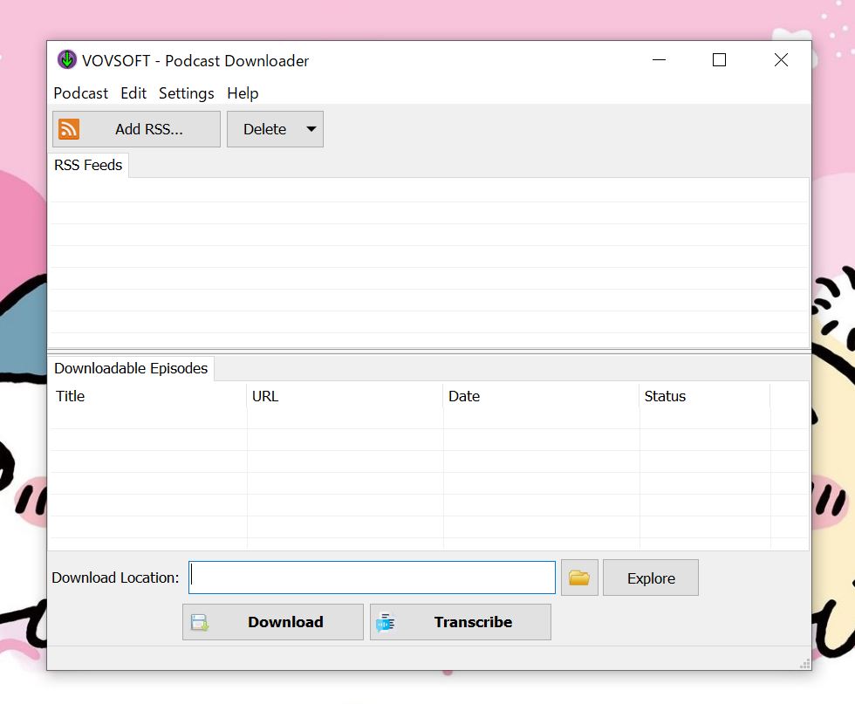Select the RSS Feeds tab
The image size is (855, 704).
coord(88,165)
